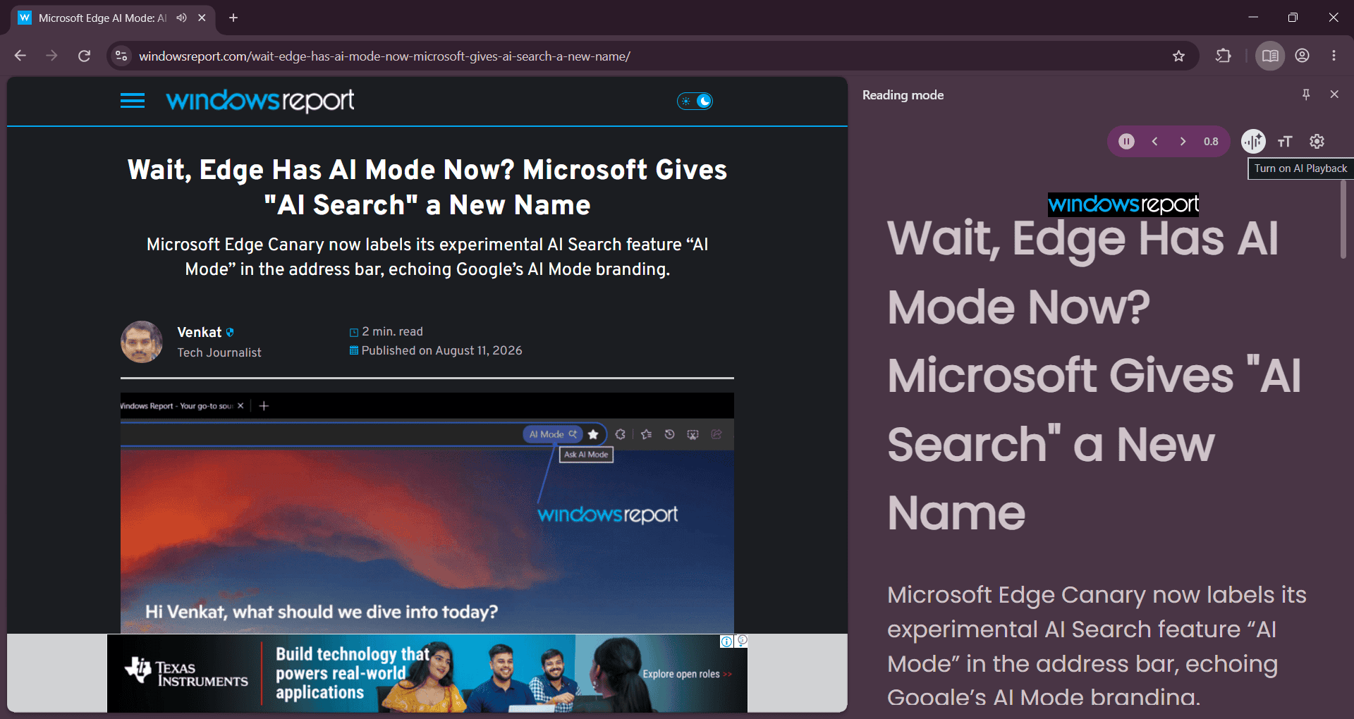Image resolution: width=1354 pixels, height=719 pixels.
Task: Reload the current page
Action: [84, 56]
